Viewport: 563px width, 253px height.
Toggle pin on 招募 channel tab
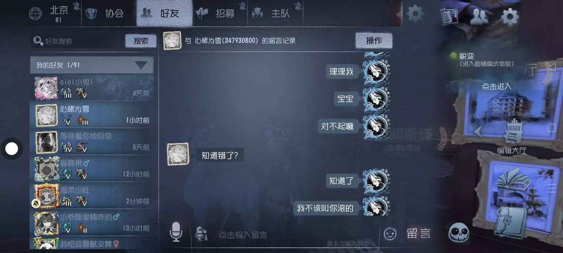coord(242,6)
